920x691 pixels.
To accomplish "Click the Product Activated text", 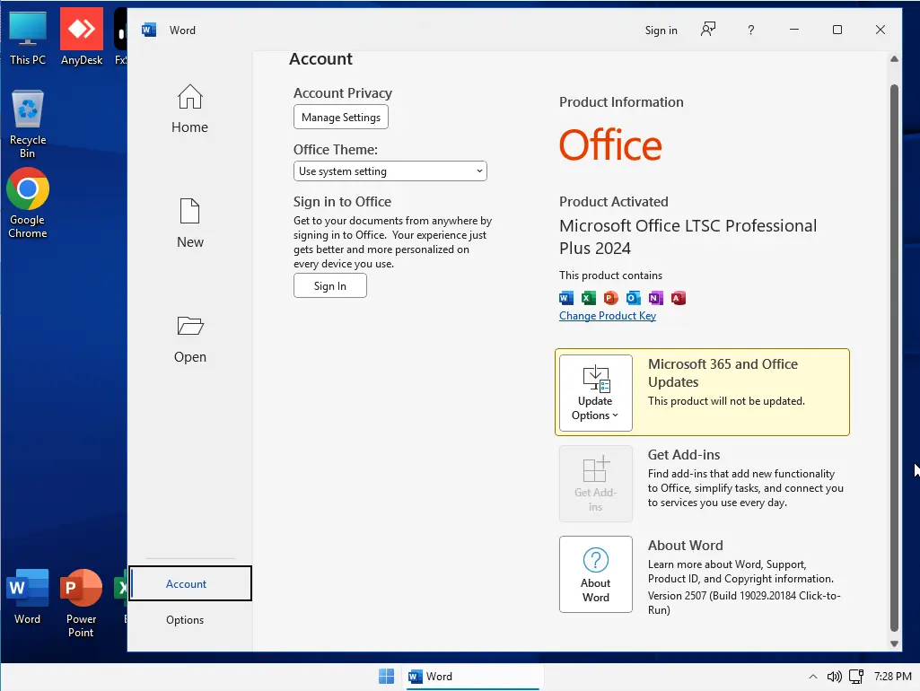I will (614, 202).
